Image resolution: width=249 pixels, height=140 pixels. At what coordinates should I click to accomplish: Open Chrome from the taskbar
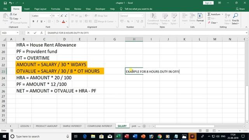[x=160, y=136]
